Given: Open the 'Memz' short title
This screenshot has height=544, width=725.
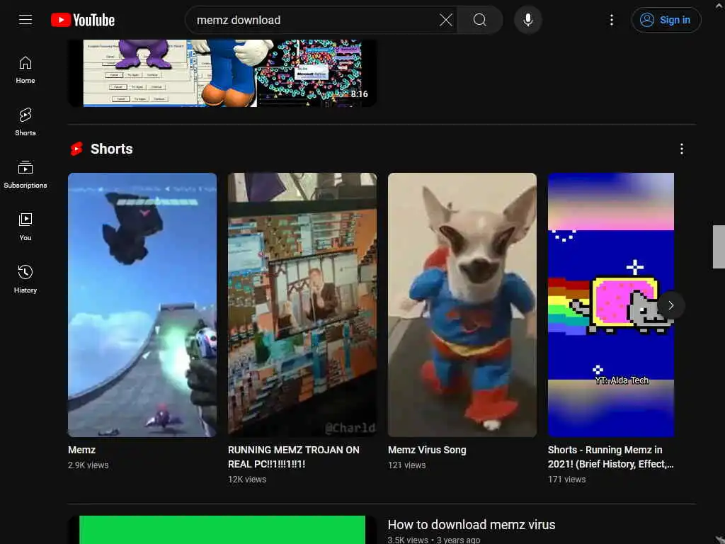Looking at the screenshot, I should point(82,450).
